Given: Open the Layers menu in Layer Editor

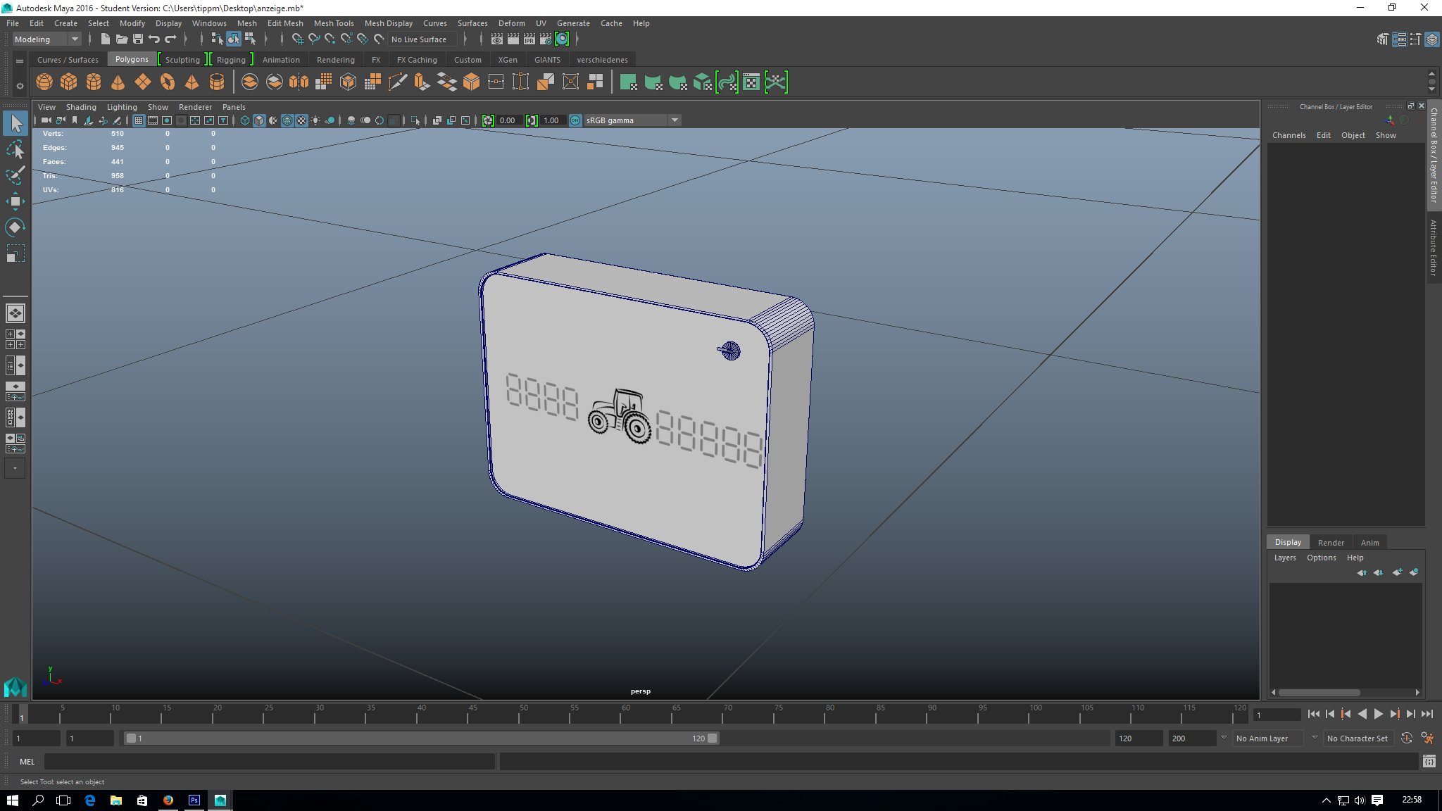Looking at the screenshot, I should click(1284, 558).
